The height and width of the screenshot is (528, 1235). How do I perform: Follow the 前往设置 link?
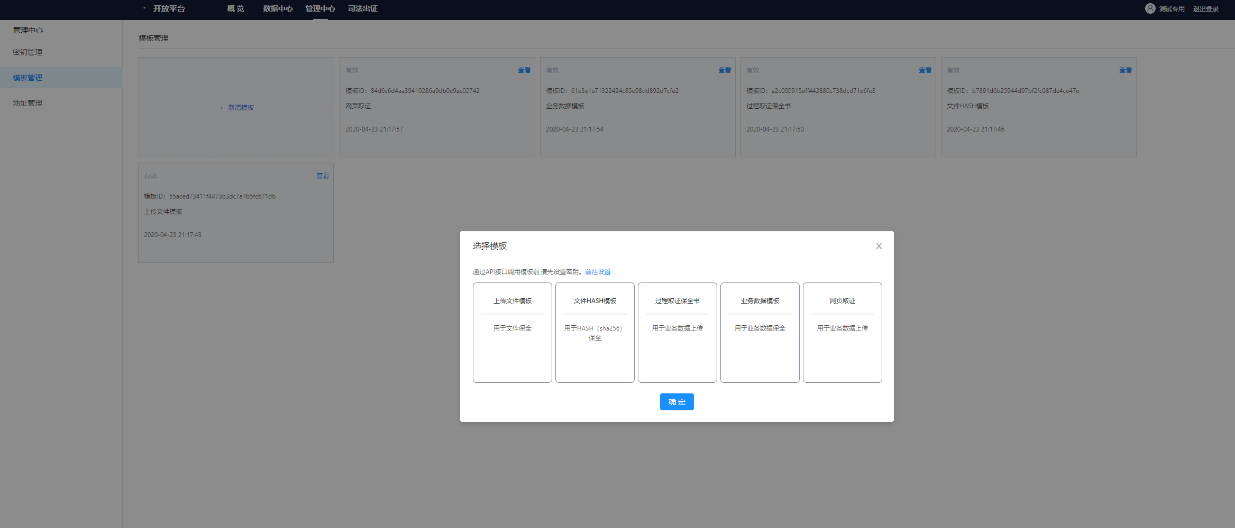coord(598,272)
